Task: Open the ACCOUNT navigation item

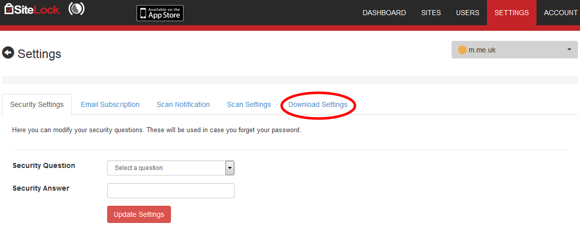Action: click(x=560, y=13)
